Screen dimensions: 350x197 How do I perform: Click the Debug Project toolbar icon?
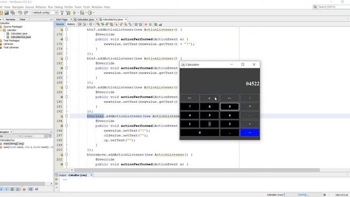click(x=82, y=13)
